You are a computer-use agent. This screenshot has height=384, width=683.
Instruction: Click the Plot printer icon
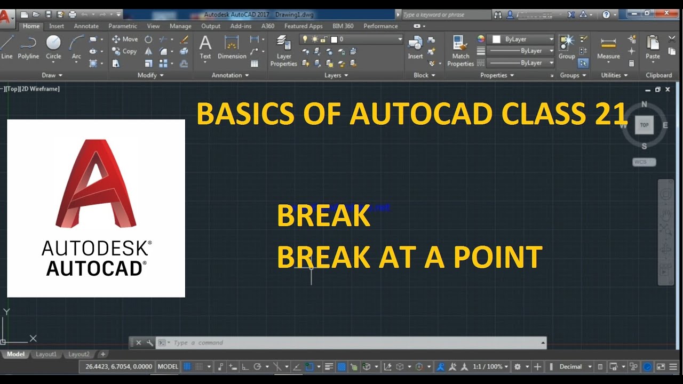click(73, 14)
